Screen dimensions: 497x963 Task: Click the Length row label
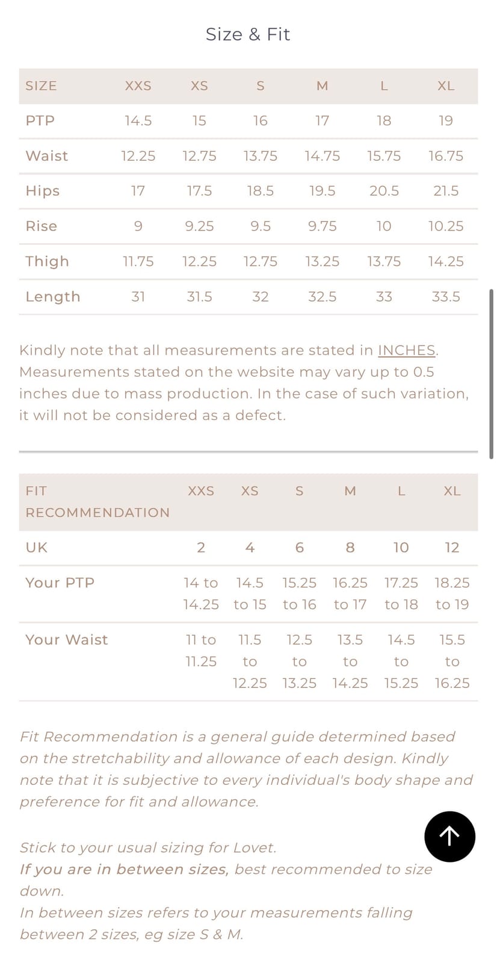53,297
